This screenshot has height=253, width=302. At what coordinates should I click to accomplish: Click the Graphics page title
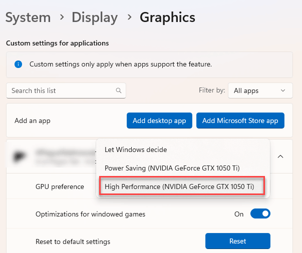pos(167,17)
